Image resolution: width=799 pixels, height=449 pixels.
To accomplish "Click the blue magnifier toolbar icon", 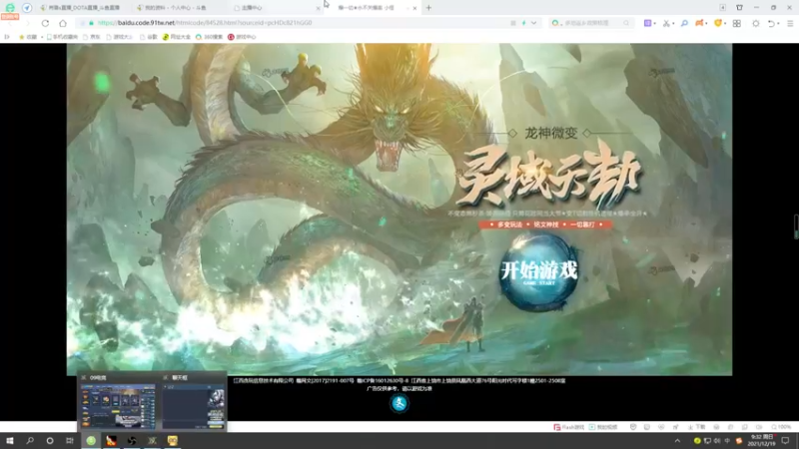I will pos(684,23).
